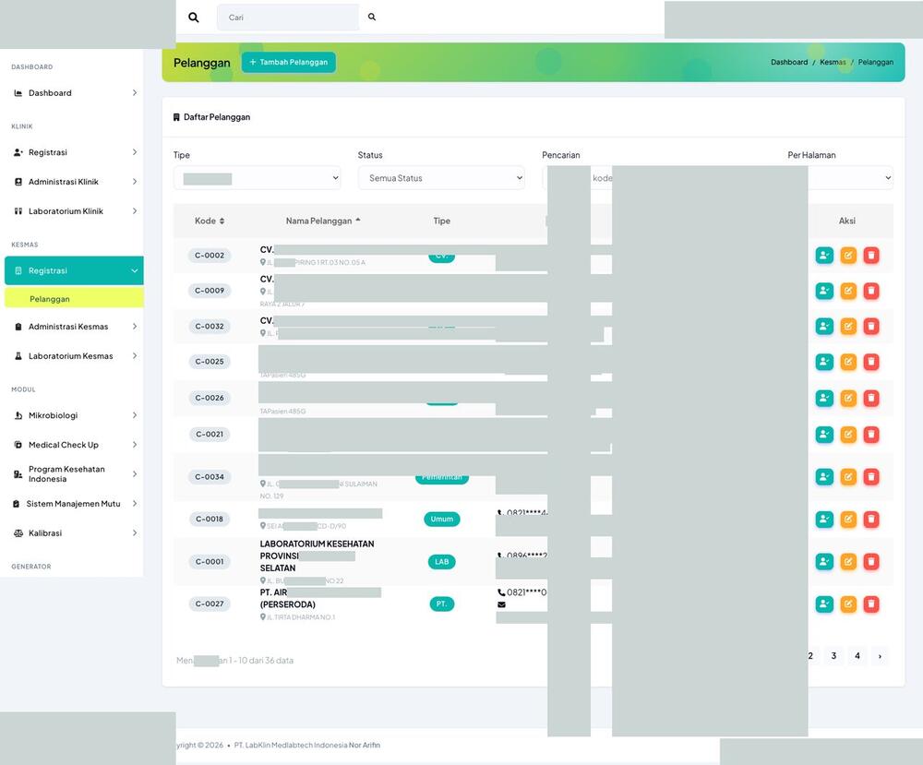
Task: Open assign-user action for row C-0002
Action: pos(824,256)
